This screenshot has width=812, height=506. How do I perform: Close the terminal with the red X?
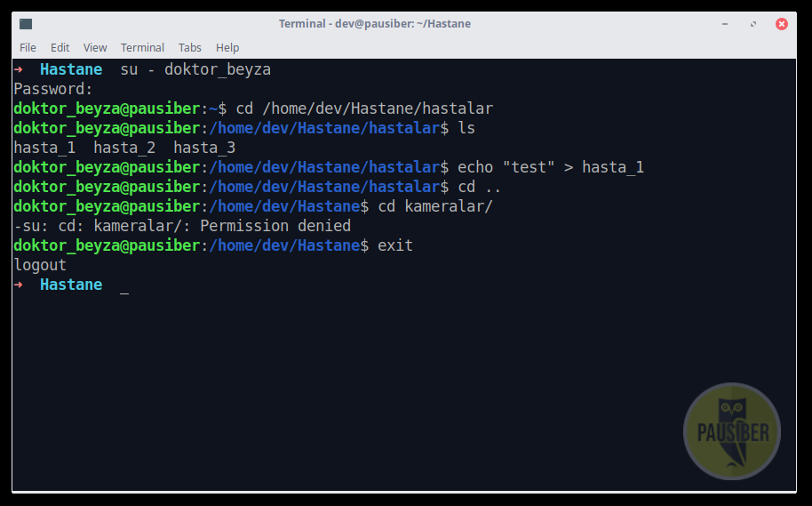point(782,24)
